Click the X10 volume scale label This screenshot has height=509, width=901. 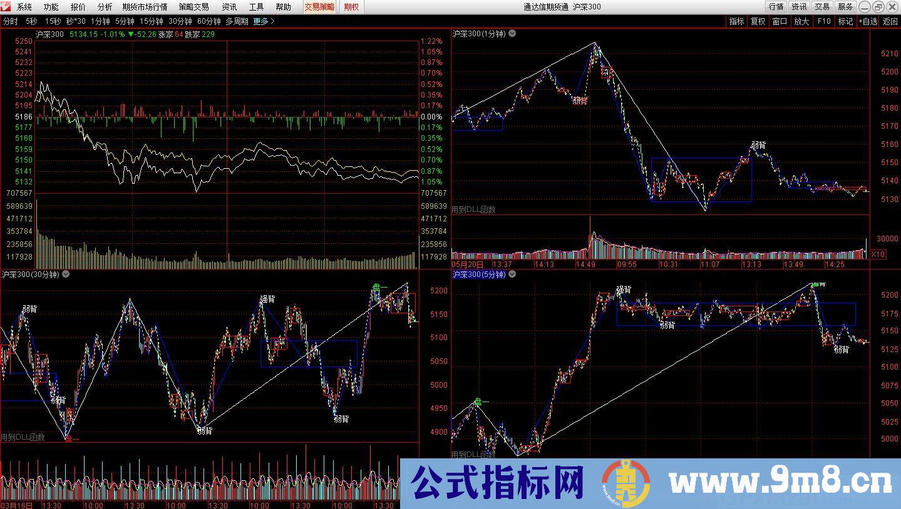[x=878, y=254]
